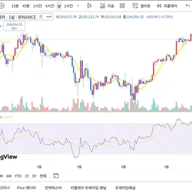Image resolution: width=192 pixels, height=192 pixels.
Task: Create an 얼러트 alert
Action: (x=142, y=6)
